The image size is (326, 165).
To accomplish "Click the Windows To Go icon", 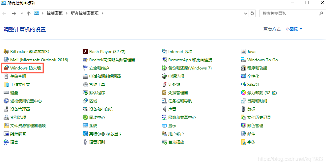I will pos(243,60).
